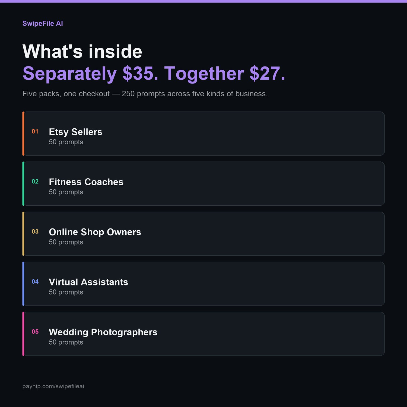Viewport: 407px width, 407px height.
Task: Click the pink 05 number badge
Action: [x=35, y=332]
